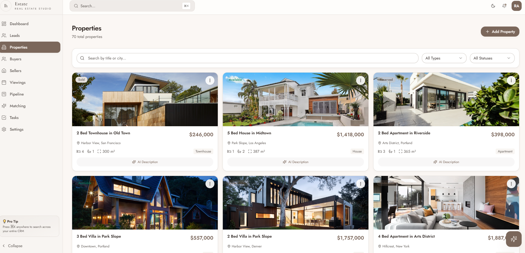This screenshot has width=525, height=253.
Task: Generate AI Description for 5 Bed House
Action: click(x=295, y=162)
